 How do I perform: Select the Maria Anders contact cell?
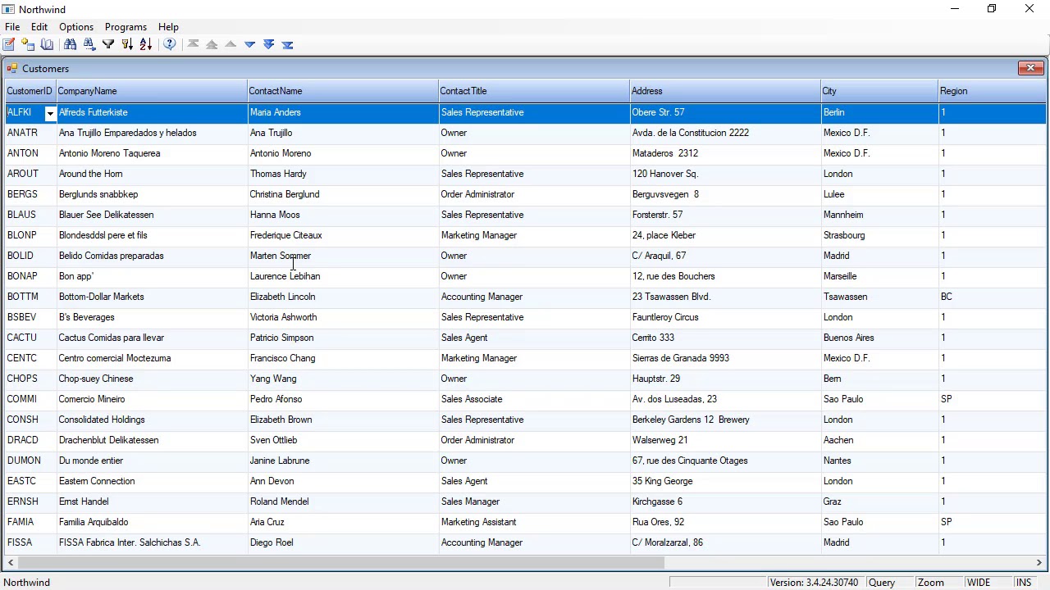point(343,112)
